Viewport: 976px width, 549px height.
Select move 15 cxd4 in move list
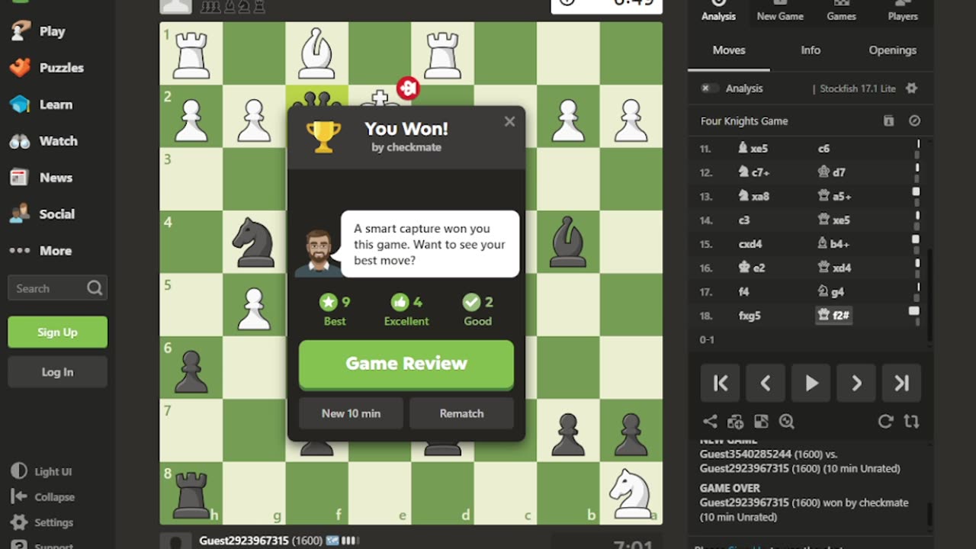pyautogui.click(x=750, y=244)
